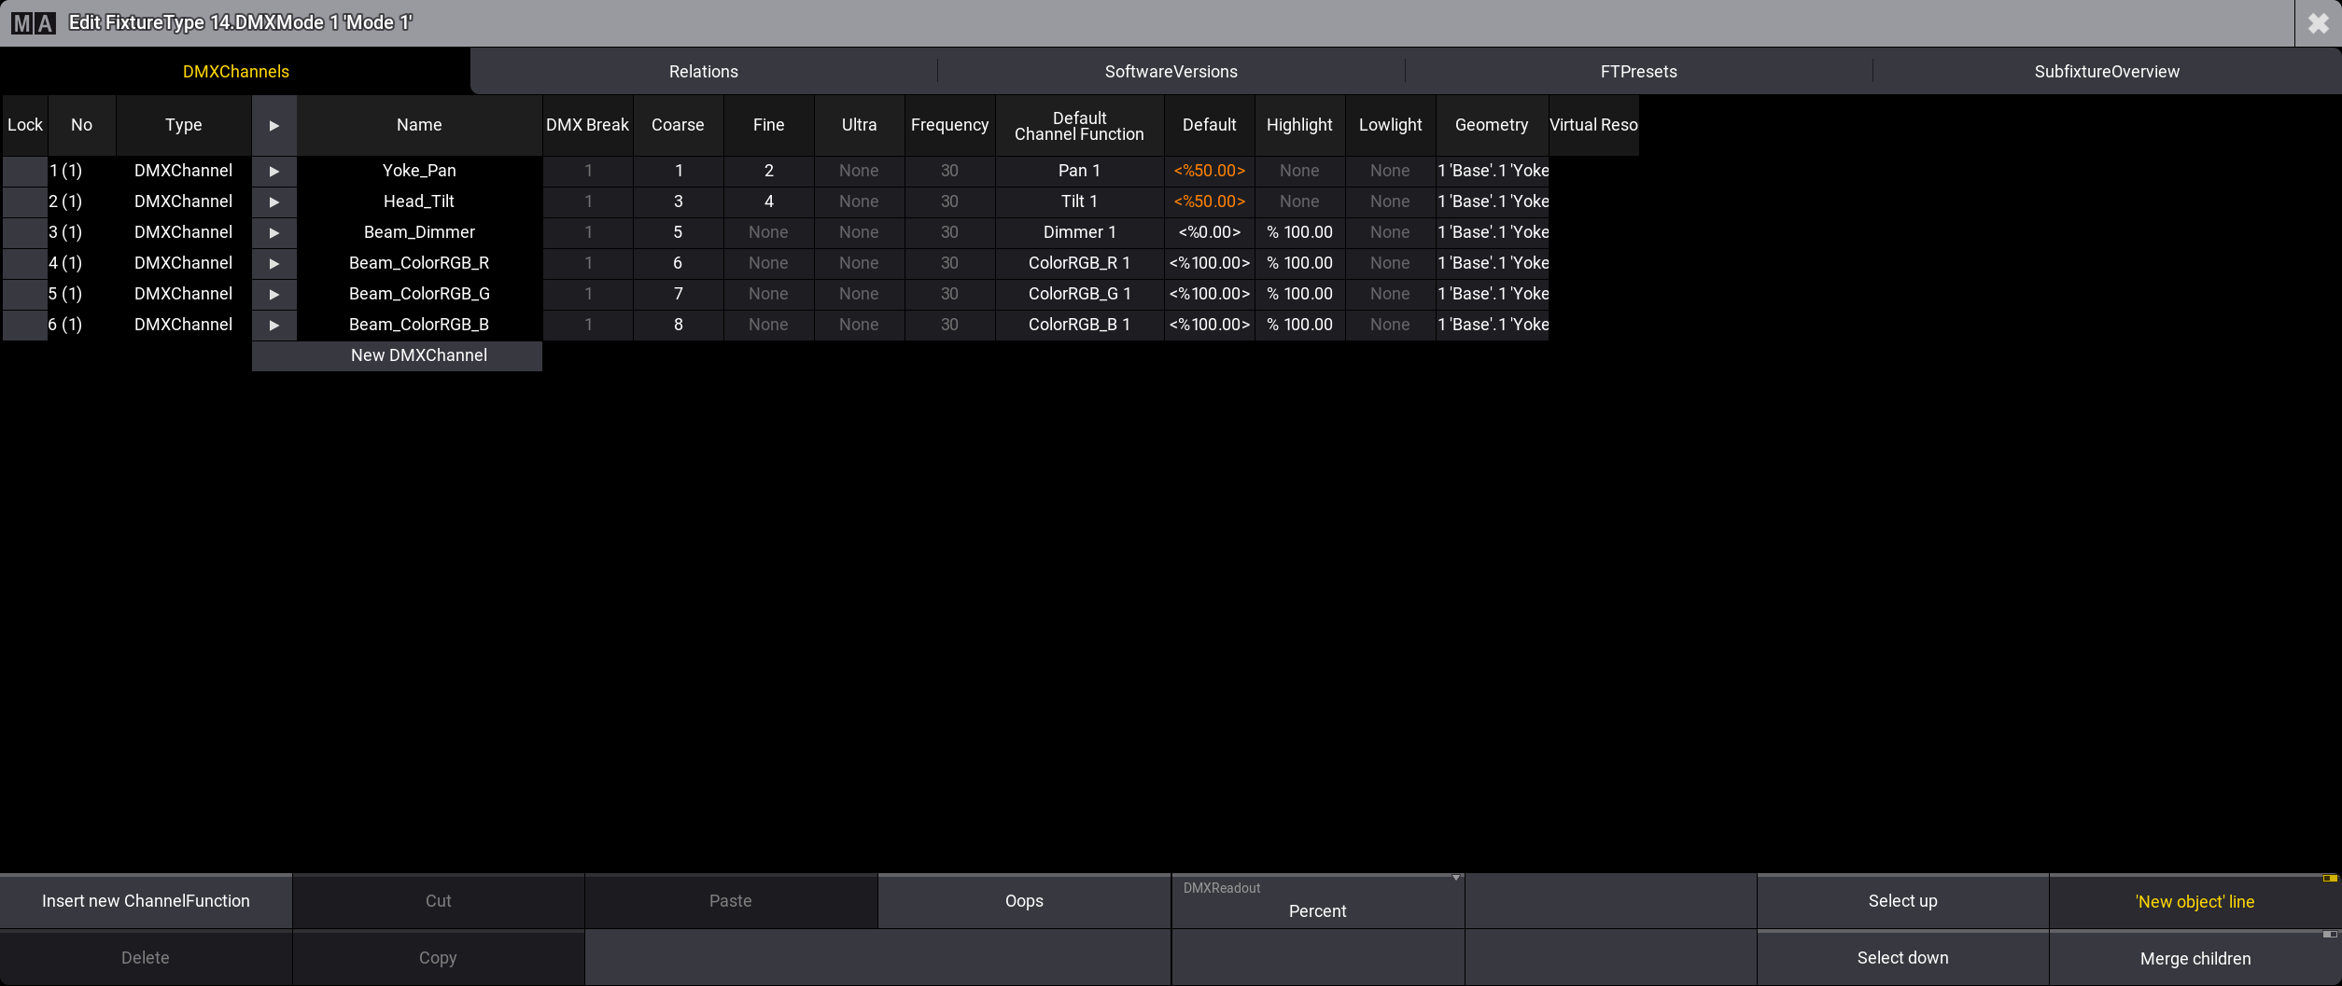Expand the Beam_ColorRGB_B row arrow
This screenshot has width=2342, height=986.
pyautogui.click(x=273, y=325)
